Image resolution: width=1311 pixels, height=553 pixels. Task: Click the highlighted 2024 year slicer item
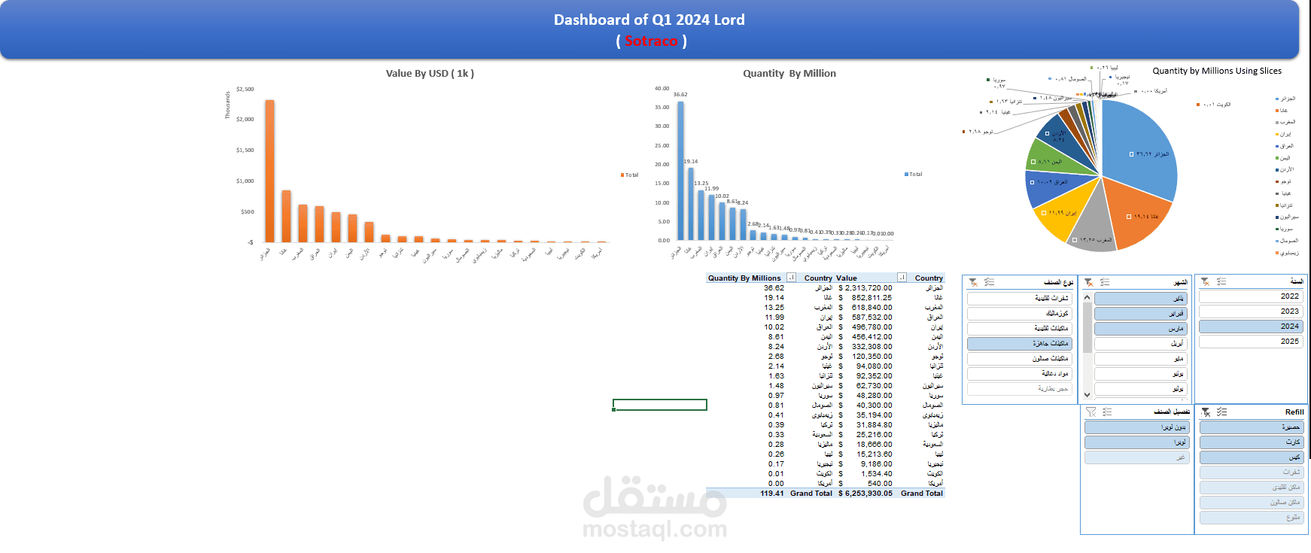coord(1251,327)
